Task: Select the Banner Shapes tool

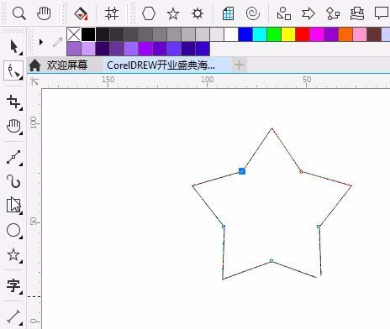Action: coord(357,13)
